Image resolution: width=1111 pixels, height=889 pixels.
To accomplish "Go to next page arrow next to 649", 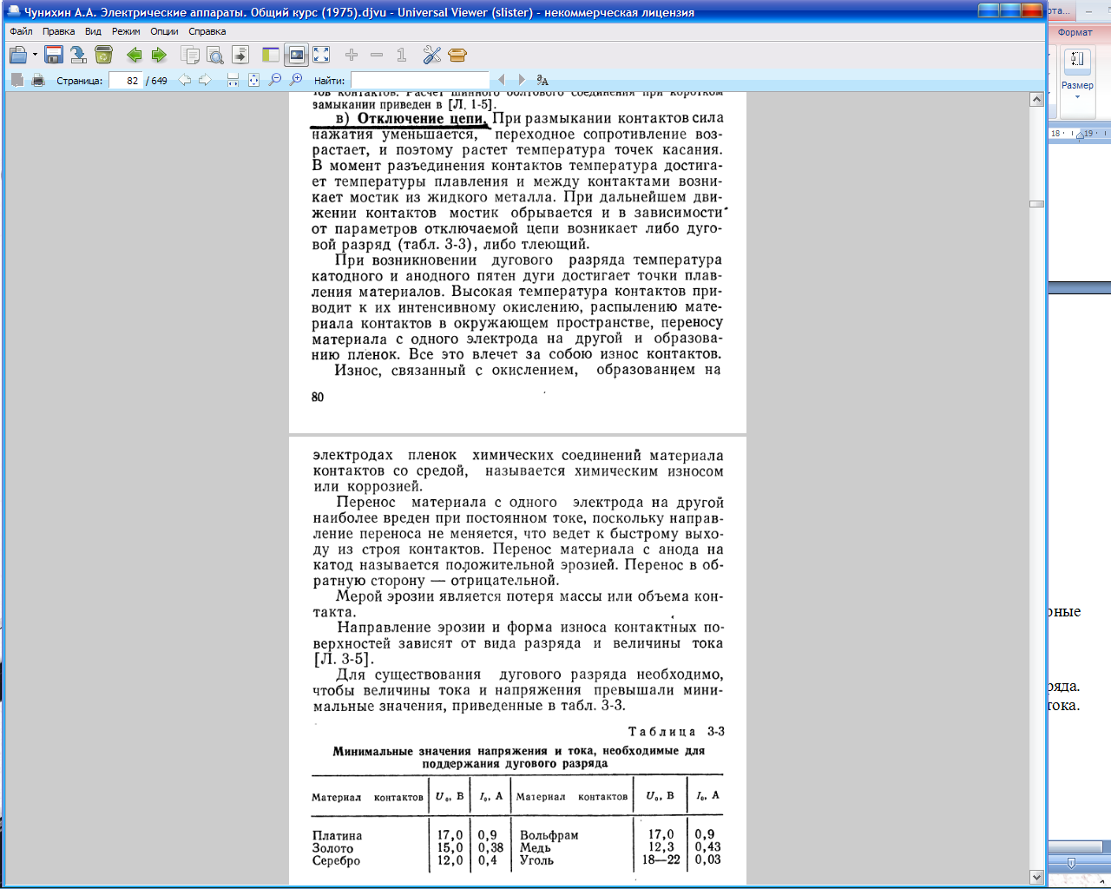I will (x=205, y=80).
